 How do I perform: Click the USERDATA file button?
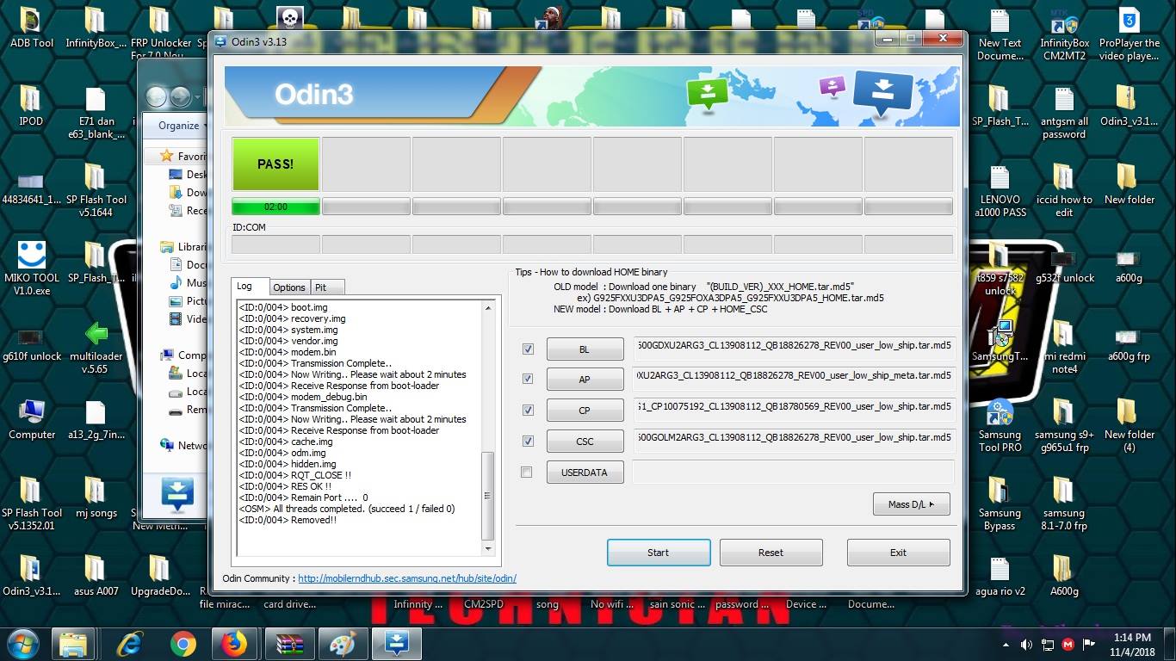585,473
